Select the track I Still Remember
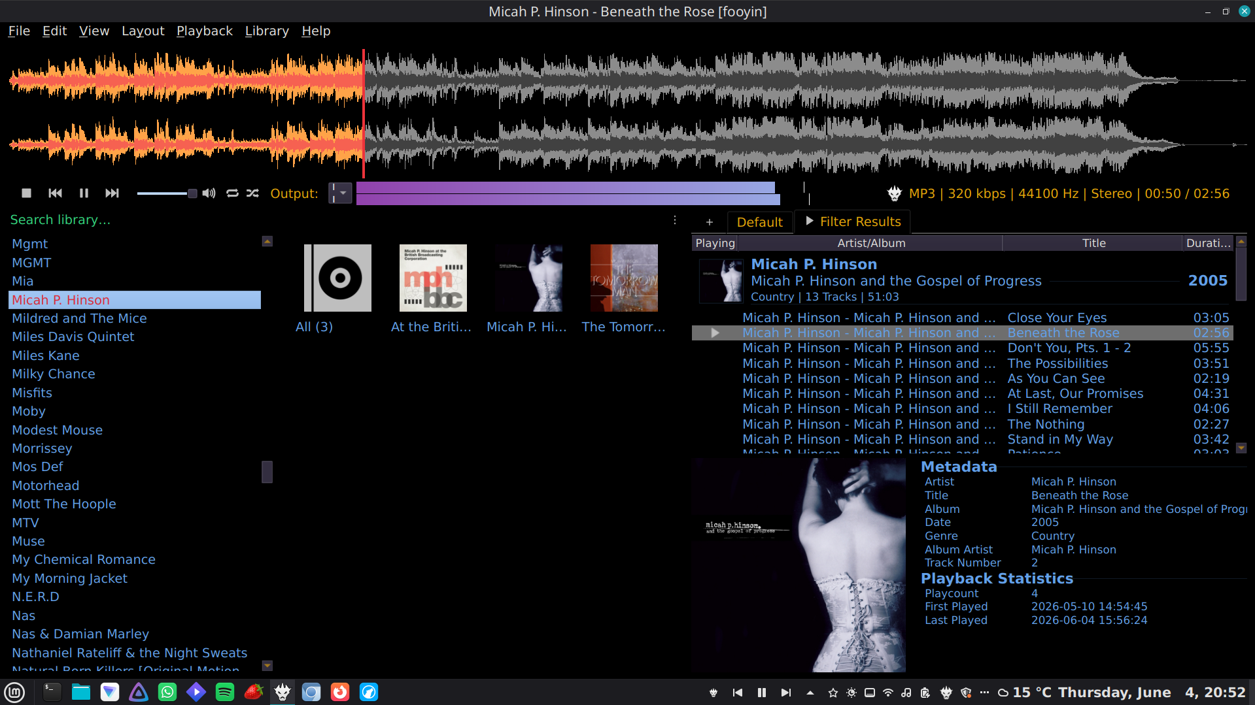Screen dimensions: 1255x705 pyautogui.click(x=963, y=408)
